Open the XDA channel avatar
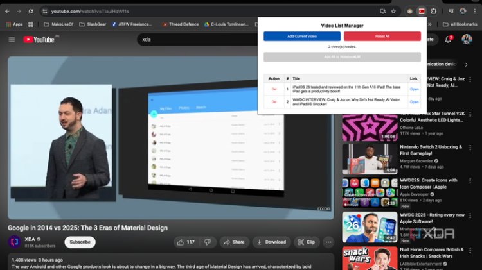 [14, 242]
